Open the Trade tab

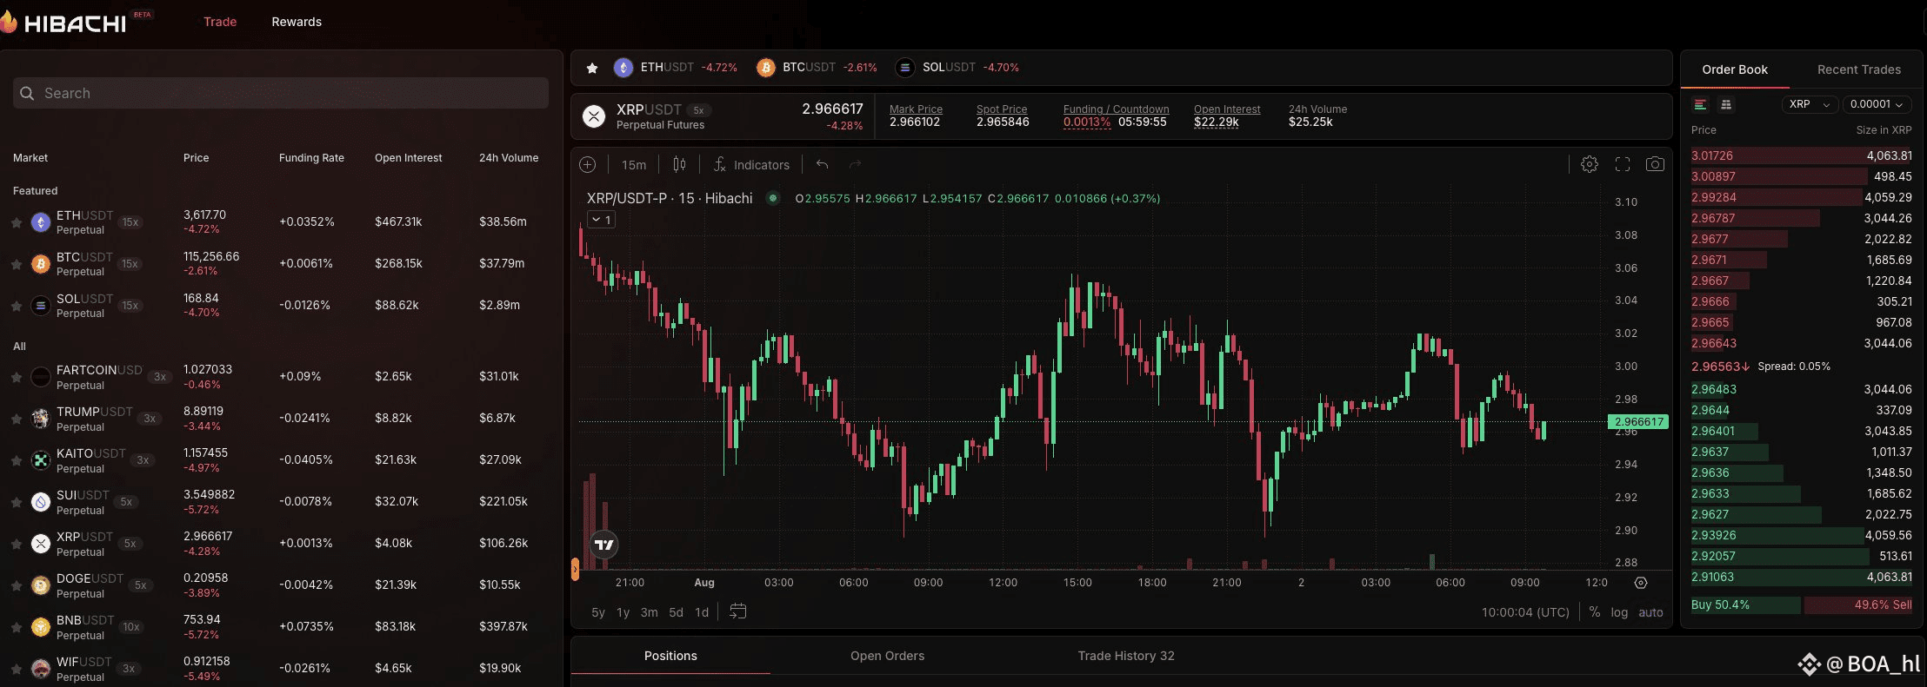220,22
